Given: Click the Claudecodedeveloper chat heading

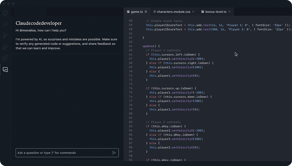Looking at the screenshot, I should [39, 23].
